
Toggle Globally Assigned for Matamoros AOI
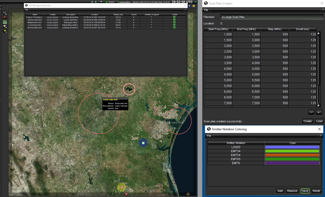pyautogui.click(x=151, y=22)
